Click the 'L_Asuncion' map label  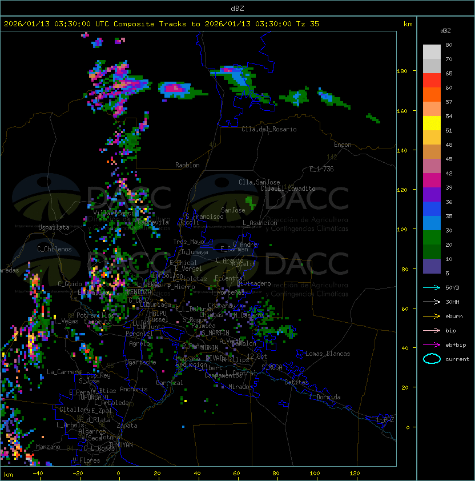(x=260, y=223)
